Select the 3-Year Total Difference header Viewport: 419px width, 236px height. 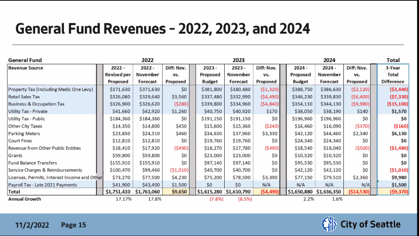pos(393,75)
